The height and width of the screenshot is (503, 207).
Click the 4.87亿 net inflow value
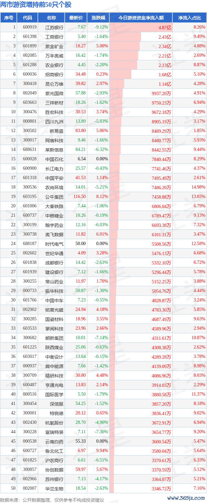(x=165, y=28)
